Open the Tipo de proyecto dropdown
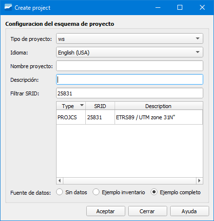This screenshot has height=221, width=214. click(x=130, y=38)
